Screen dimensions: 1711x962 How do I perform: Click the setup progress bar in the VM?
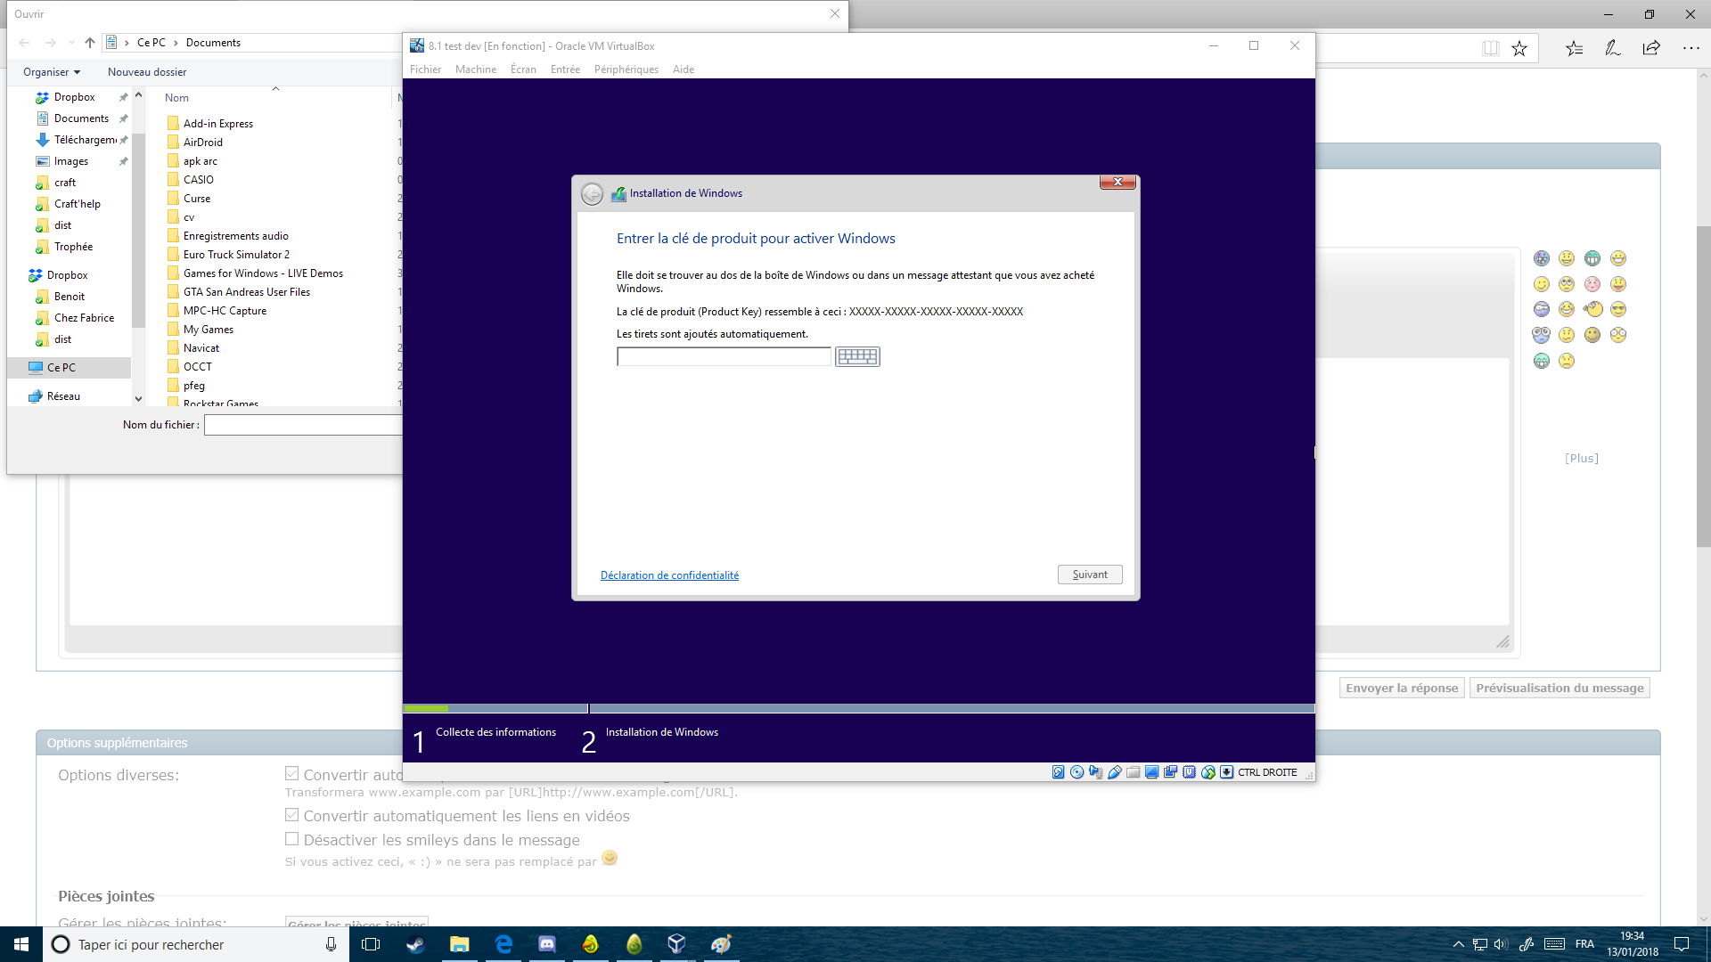click(859, 709)
